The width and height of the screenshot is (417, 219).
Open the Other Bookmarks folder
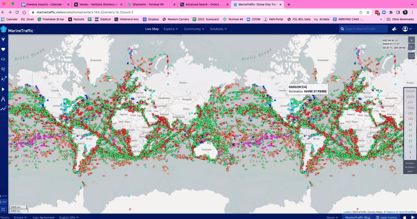click(x=400, y=19)
